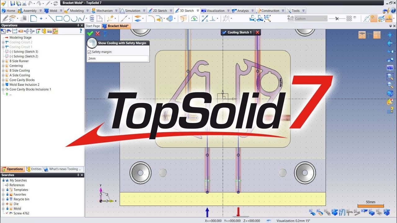This screenshot has height=223, width=397.
Task: Click the pin icon on the Operations panel
Action: coord(78,25)
